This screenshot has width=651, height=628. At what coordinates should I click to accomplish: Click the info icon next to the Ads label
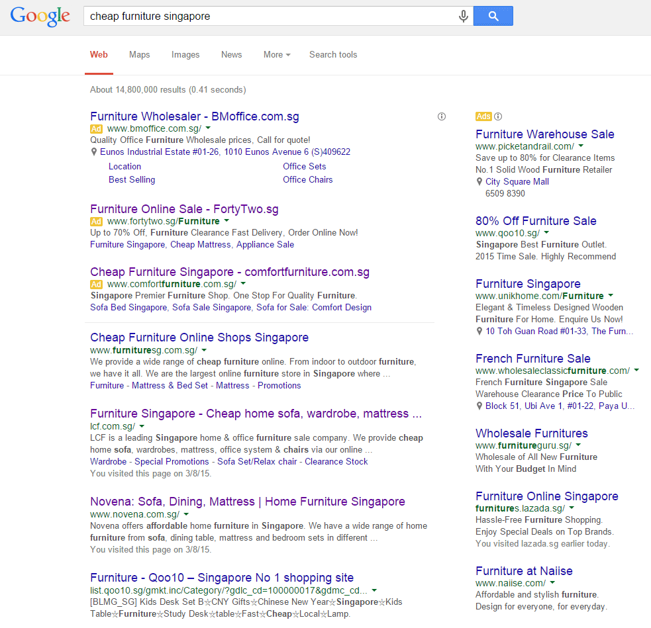[x=497, y=116]
